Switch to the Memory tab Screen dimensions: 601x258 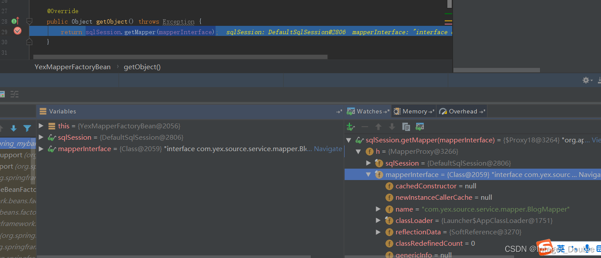pyautogui.click(x=414, y=111)
